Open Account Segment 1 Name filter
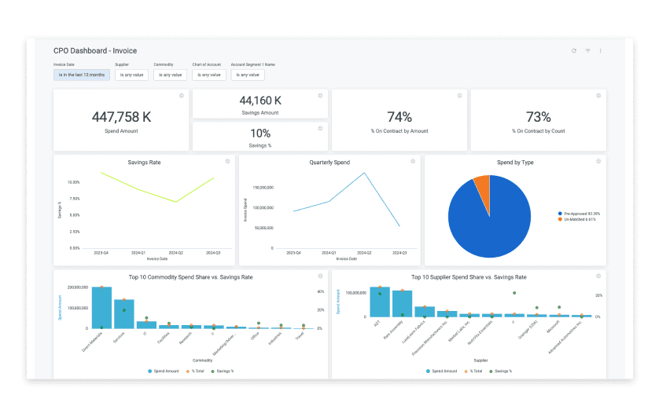This screenshot has width=659, height=417. pyautogui.click(x=248, y=75)
